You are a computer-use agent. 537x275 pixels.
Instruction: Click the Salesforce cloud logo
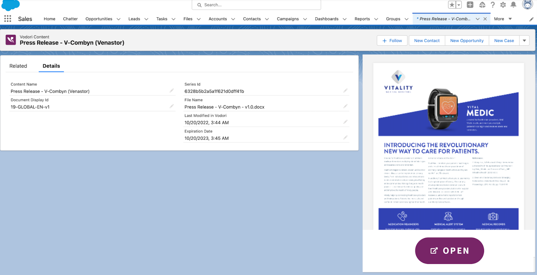tap(11, 5)
